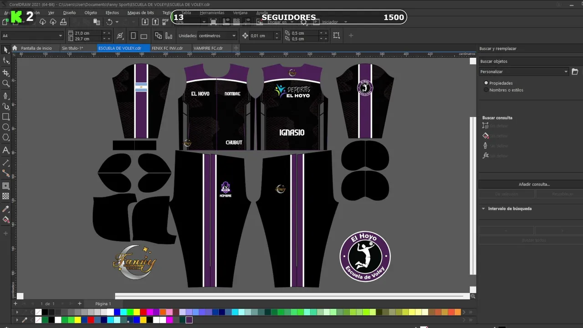Add new document tab plus button
The image size is (583, 328).
pos(236,48)
